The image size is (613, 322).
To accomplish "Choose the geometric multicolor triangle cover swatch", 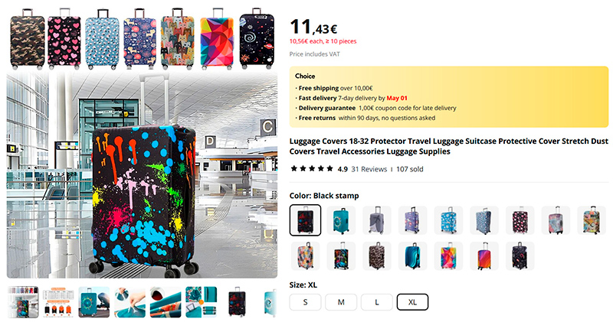I will 448,256.
